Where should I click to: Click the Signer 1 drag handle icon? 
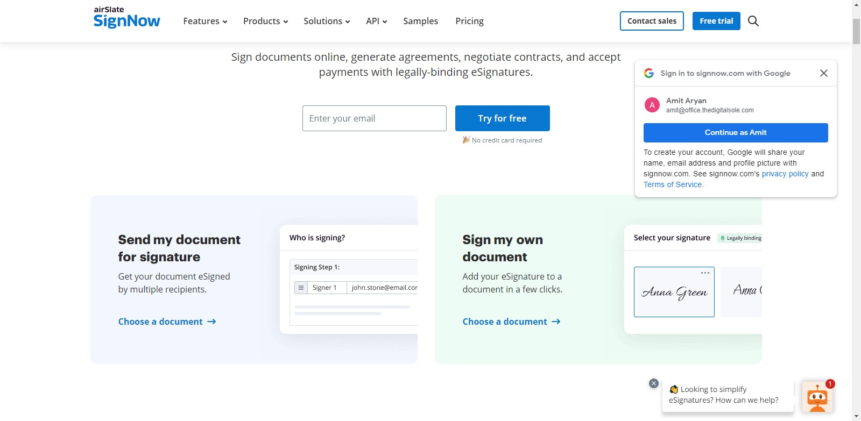pos(301,288)
